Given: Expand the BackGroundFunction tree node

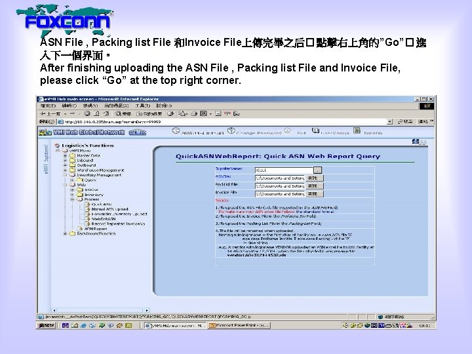Looking at the screenshot, I should point(65,233).
